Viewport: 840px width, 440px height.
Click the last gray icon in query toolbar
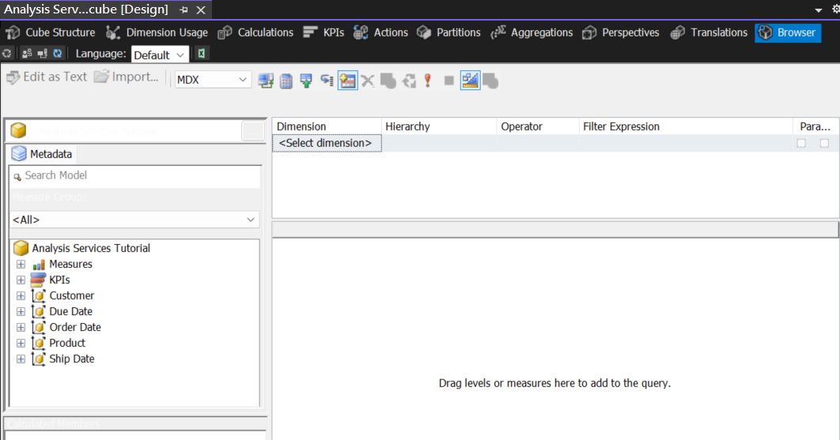tap(490, 81)
